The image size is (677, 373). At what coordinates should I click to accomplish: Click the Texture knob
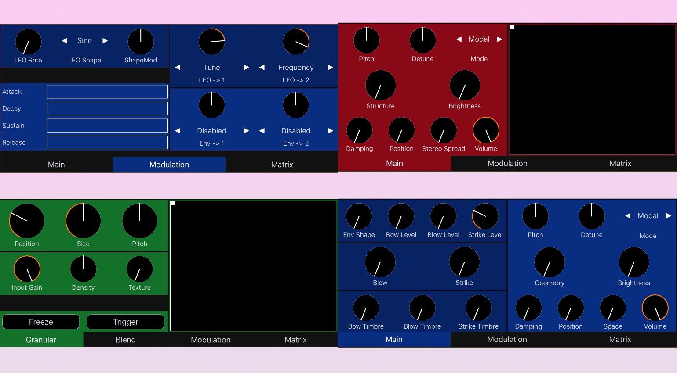(140, 269)
